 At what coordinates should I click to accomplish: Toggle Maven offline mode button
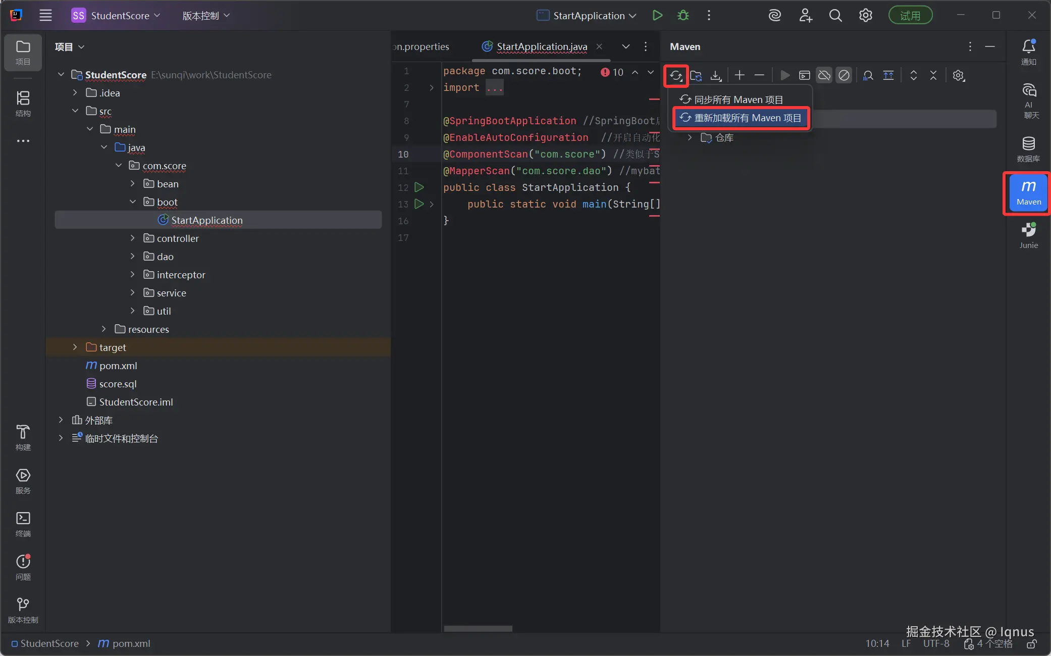(824, 76)
